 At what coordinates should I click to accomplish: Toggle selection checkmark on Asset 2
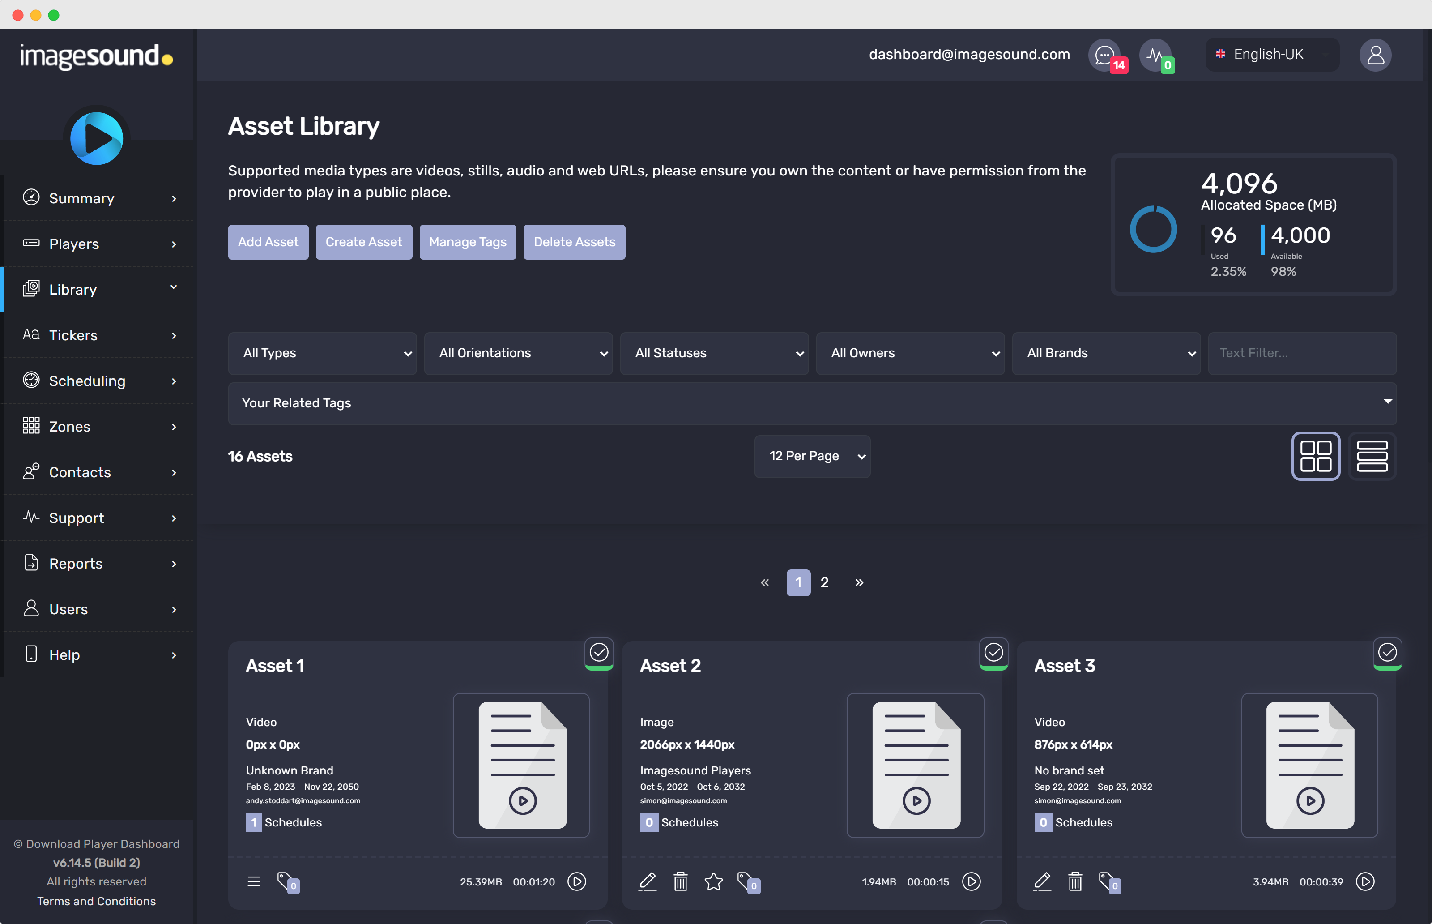[993, 652]
